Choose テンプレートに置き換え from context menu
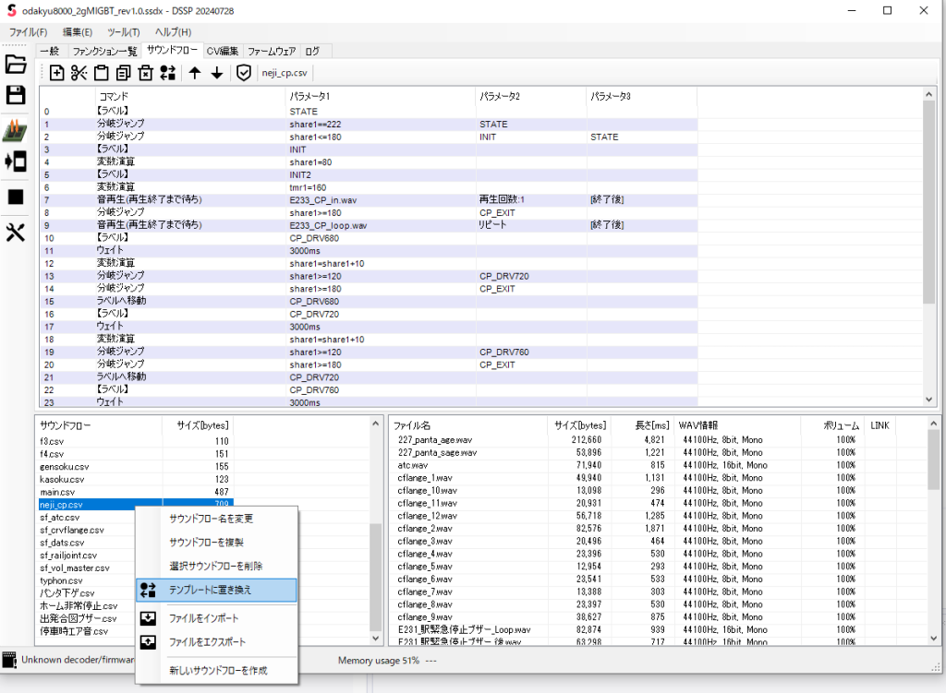Screen dimensions: 946x693 (210, 590)
